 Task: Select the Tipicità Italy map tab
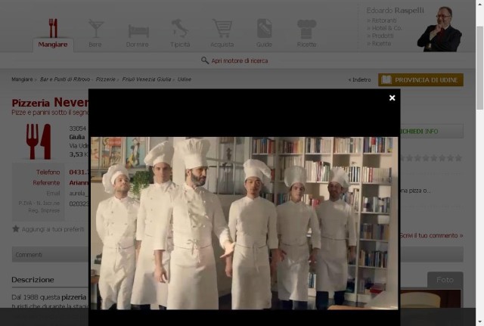point(180,33)
